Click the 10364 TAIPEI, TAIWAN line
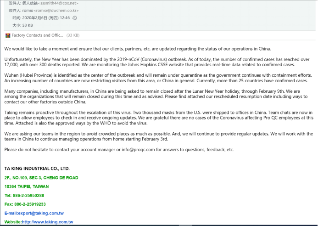Viewport: 318px width, 226px height. [27, 186]
